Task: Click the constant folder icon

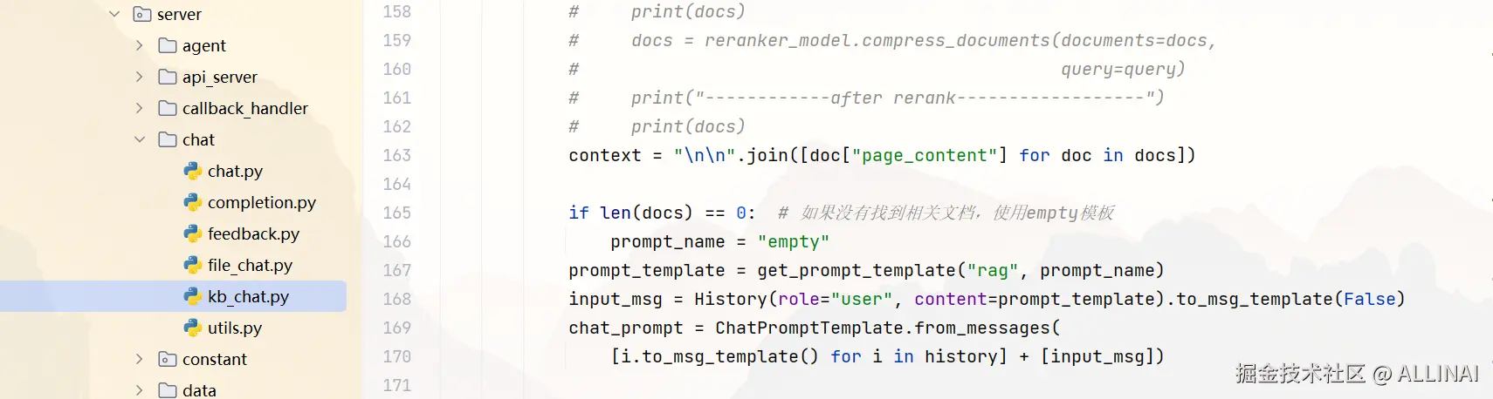Action: 168,359
